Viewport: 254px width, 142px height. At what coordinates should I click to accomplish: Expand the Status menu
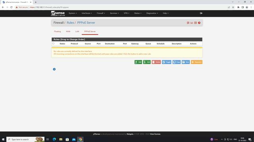138,13
